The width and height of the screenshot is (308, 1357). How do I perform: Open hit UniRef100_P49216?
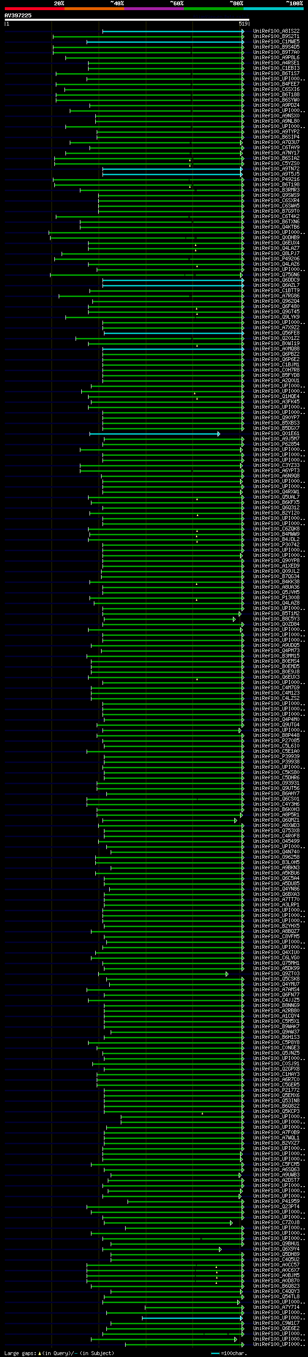pyautogui.click(x=276, y=179)
